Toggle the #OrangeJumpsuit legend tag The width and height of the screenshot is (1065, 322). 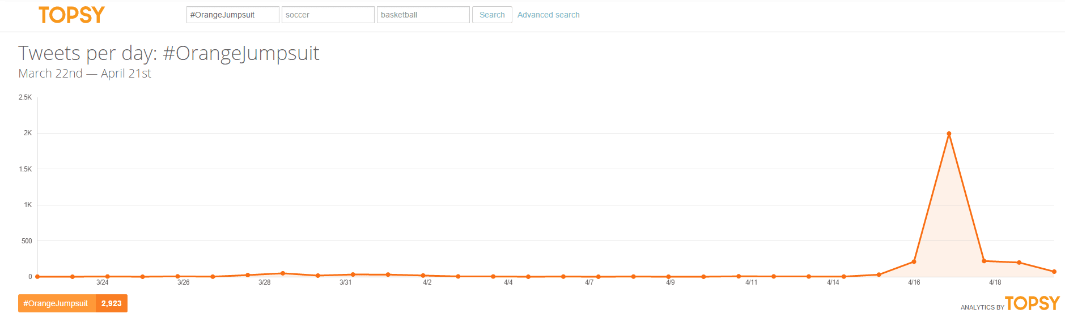tap(56, 303)
